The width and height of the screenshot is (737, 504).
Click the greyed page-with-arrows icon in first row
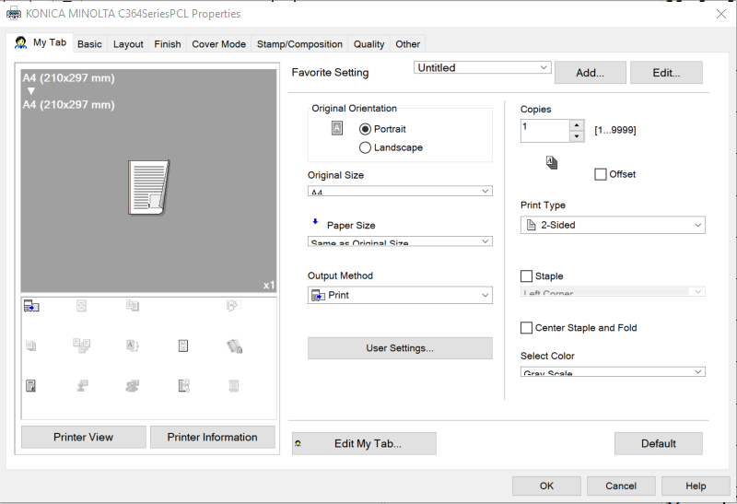click(x=81, y=306)
